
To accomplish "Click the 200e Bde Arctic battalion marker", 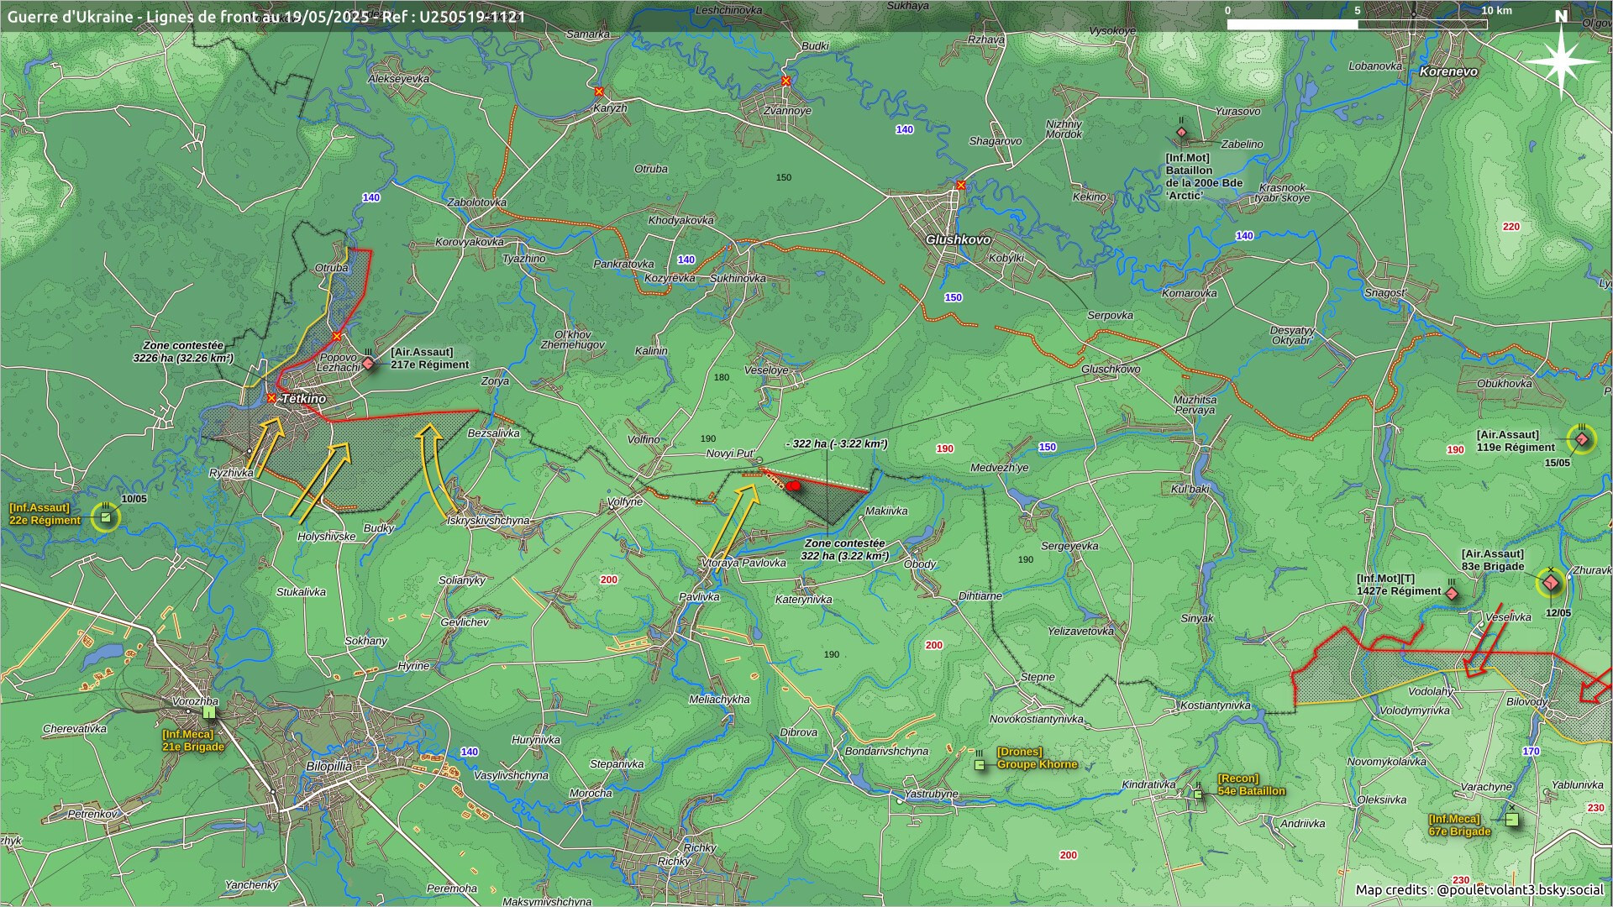I will point(1181,133).
